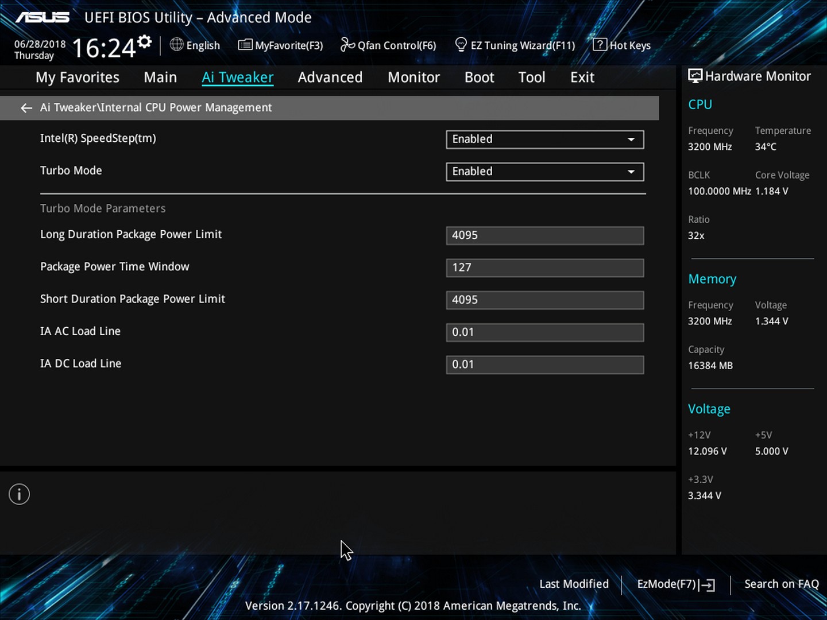
Task: Click the Intel(R) SpeedStep(tm) label
Action: click(98, 138)
